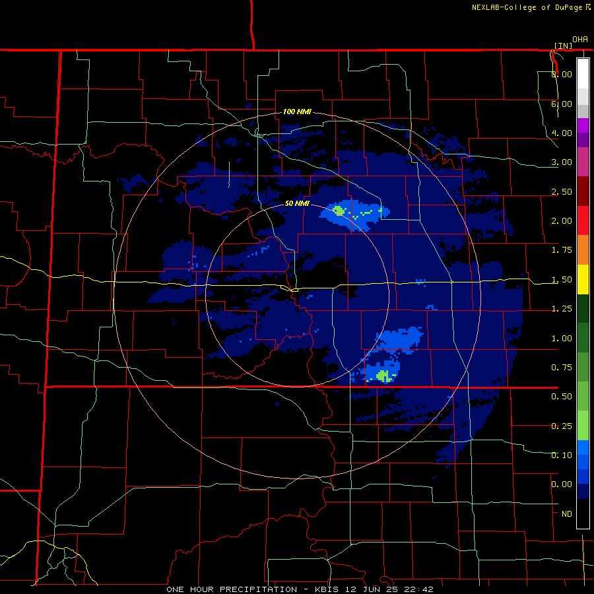The image size is (594, 594).
Task: Click the 0.75 legend value
Action: coord(562,368)
